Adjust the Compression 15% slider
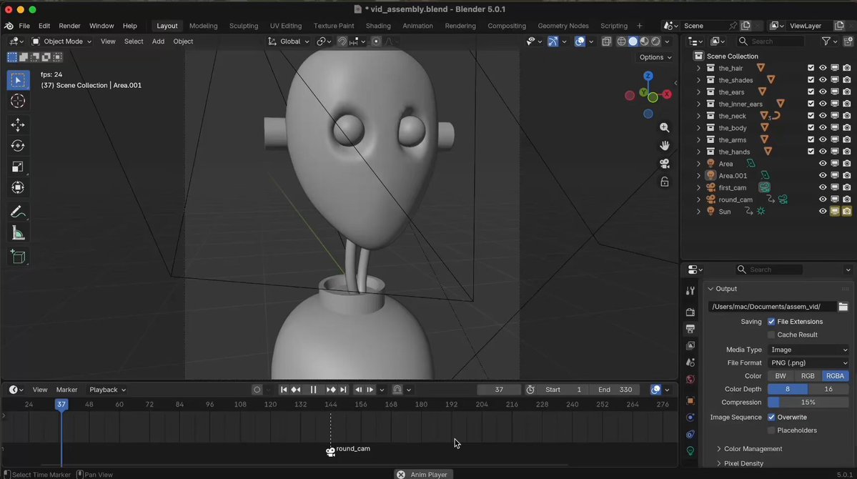 coord(808,403)
